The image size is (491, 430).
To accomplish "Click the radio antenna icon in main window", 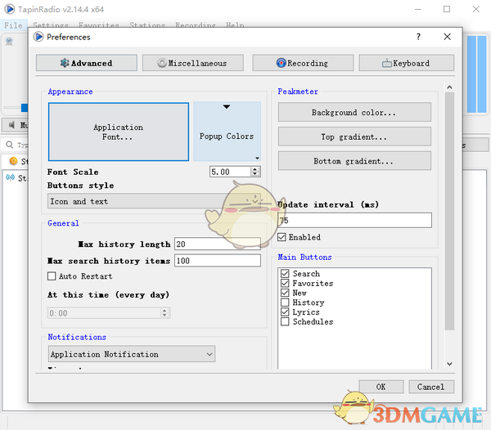I will click(11, 177).
